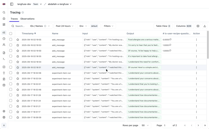Check the row for trace 16:53:54
This screenshot has width=209, height=129.
coord(11,78)
